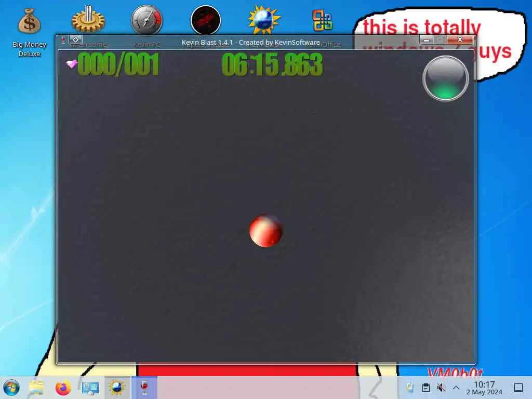532x399 pixels.
Task: Open the Big Money Deluxe desktop icon
Action: (30, 32)
